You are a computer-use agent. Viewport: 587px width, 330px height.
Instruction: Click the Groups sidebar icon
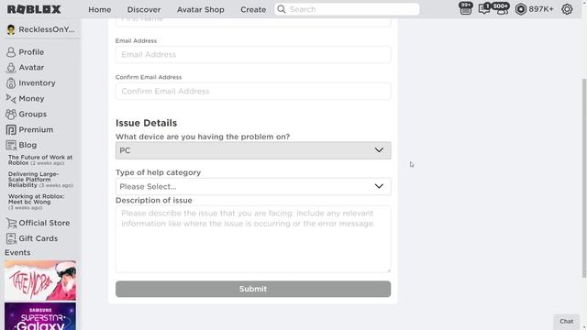tap(11, 114)
